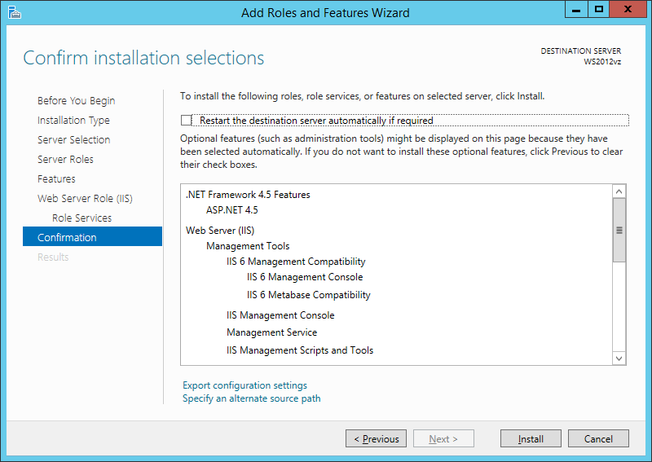Click the selections list scrollbar thumb
Image resolution: width=652 pixels, height=462 pixels.
coord(619,231)
